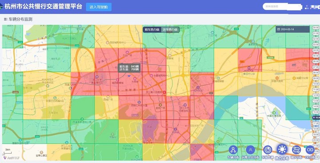Select the 12:00 time marker
This screenshot has width=320, height=163.
[x=316, y=95]
